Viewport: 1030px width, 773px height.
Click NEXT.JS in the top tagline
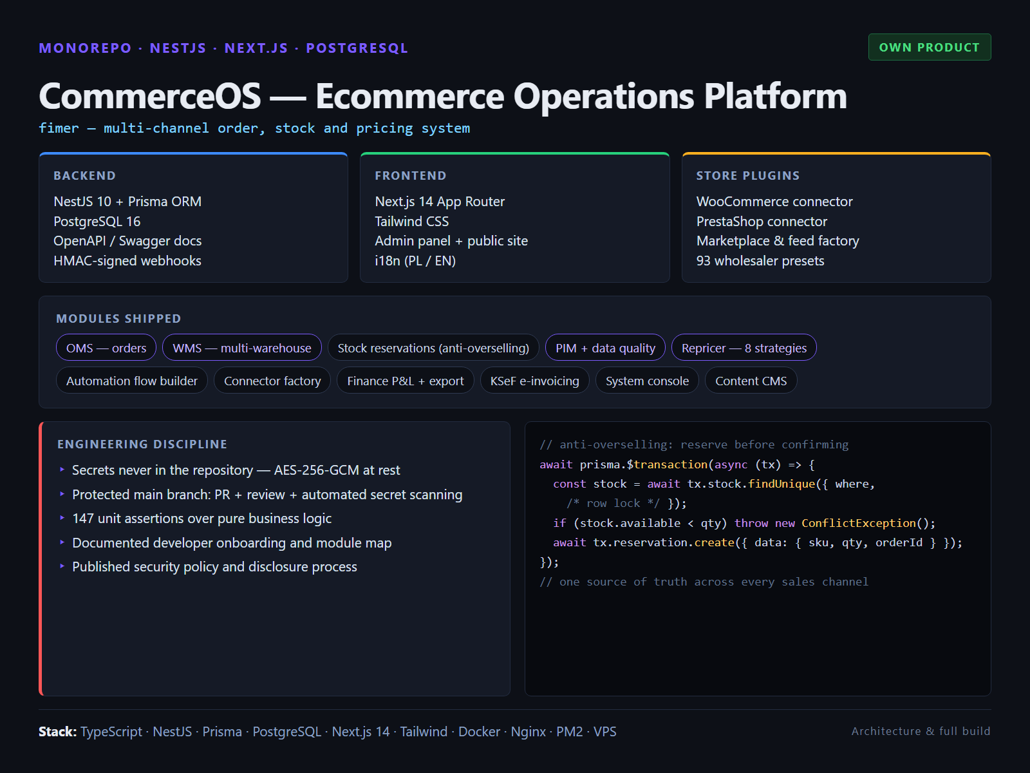pyautogui.click(x=256, y=48)
